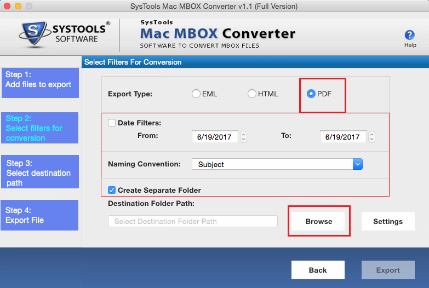Click the From date stepper arrows
Viewport: 429px width, 288px height.
(x=243, y=137)
